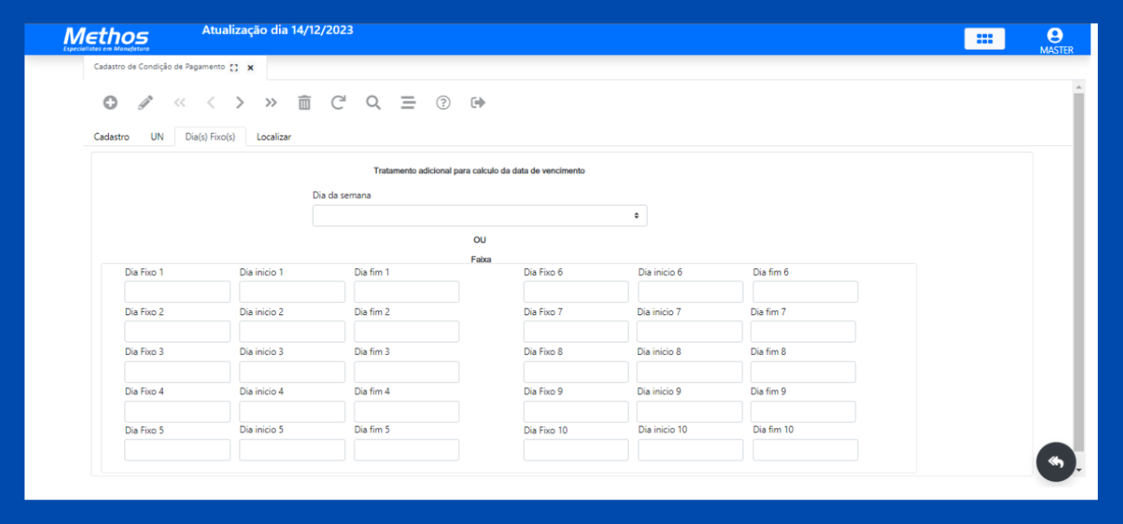This screenshot has width=1123, height=524.
Task: Click the Dia Fixo 6 input field
Action: [x=576, y=292]
